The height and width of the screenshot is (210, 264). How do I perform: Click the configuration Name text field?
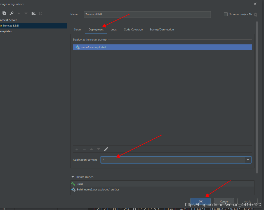[147, 15]
